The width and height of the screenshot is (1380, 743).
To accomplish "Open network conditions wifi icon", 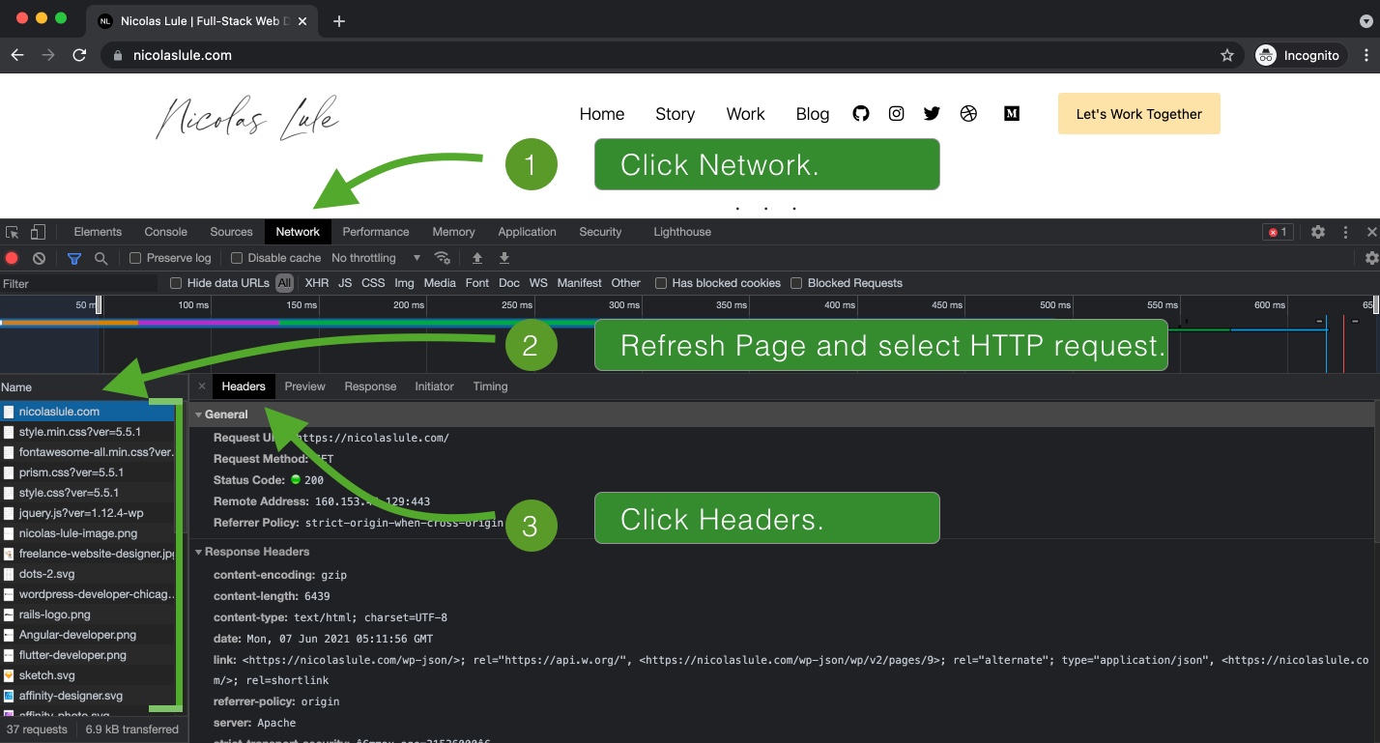I will tap(443, 258).
